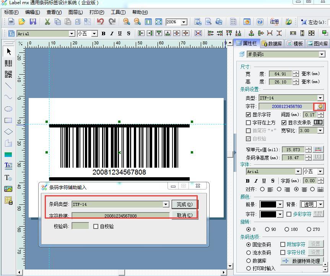Viewport: 330px width, 276px height.
Task: Create a new label document
Action: (x=11, y=22)
